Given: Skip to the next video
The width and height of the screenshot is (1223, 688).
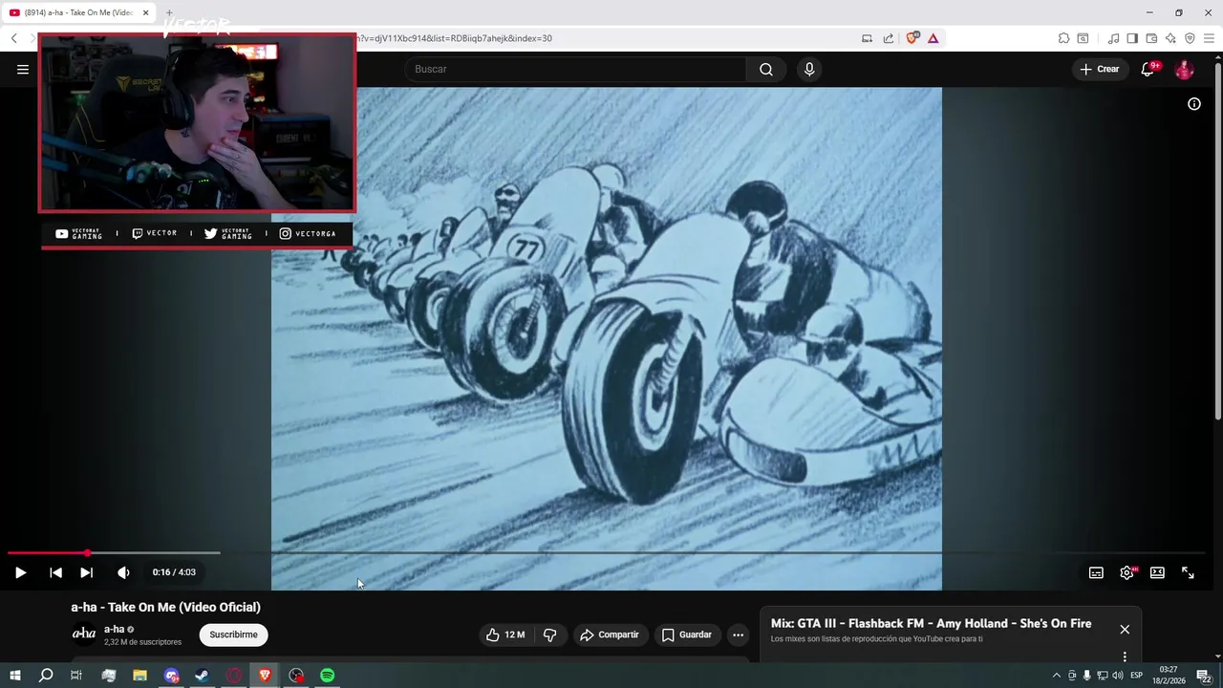Looking at the screenshot, I should pyautogui.click(x=86, y=572).
